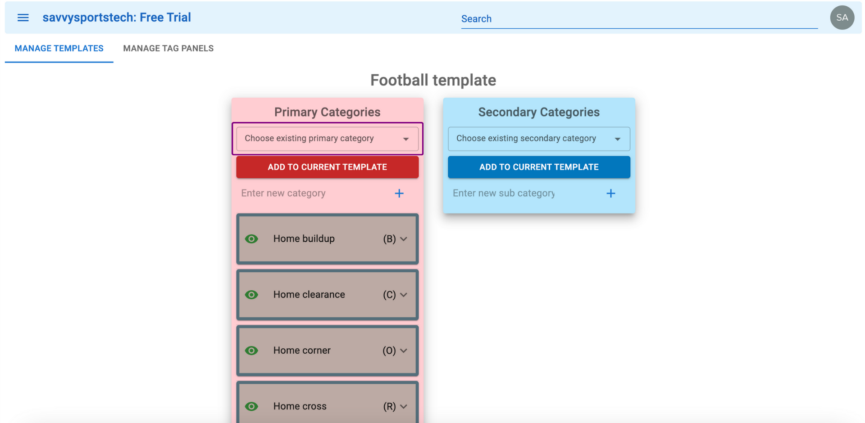Open Choose existing primary category dropdown
Screen dimensions: 865x423
328,139
